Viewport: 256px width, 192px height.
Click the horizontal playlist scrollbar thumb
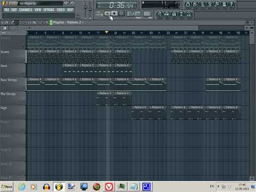coord(115,28)
